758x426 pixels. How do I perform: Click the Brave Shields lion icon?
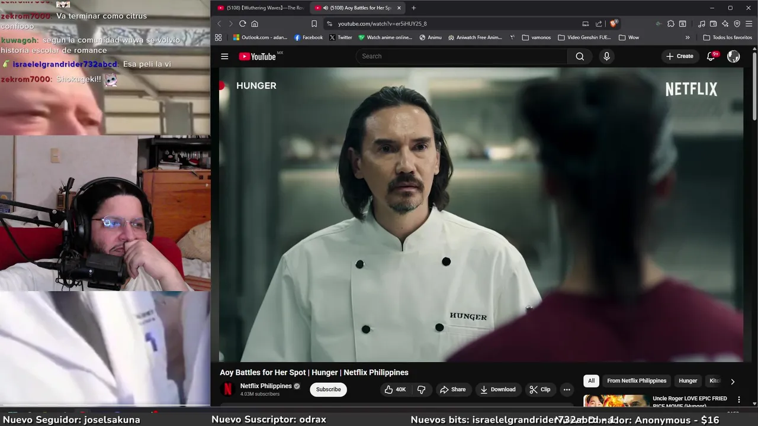[x=614, y=24]
